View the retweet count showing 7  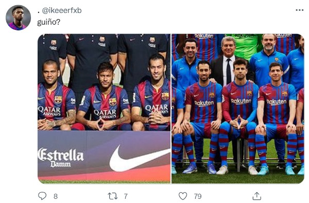126,196
